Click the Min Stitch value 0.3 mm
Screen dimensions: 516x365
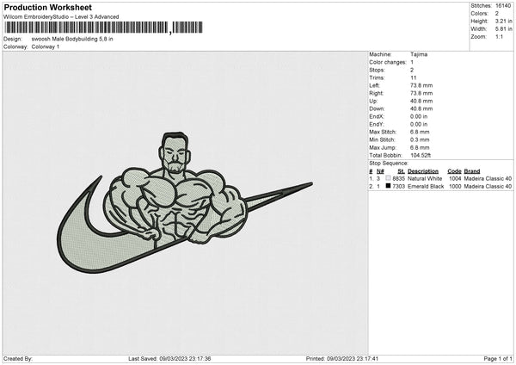(x=420, y=139)
